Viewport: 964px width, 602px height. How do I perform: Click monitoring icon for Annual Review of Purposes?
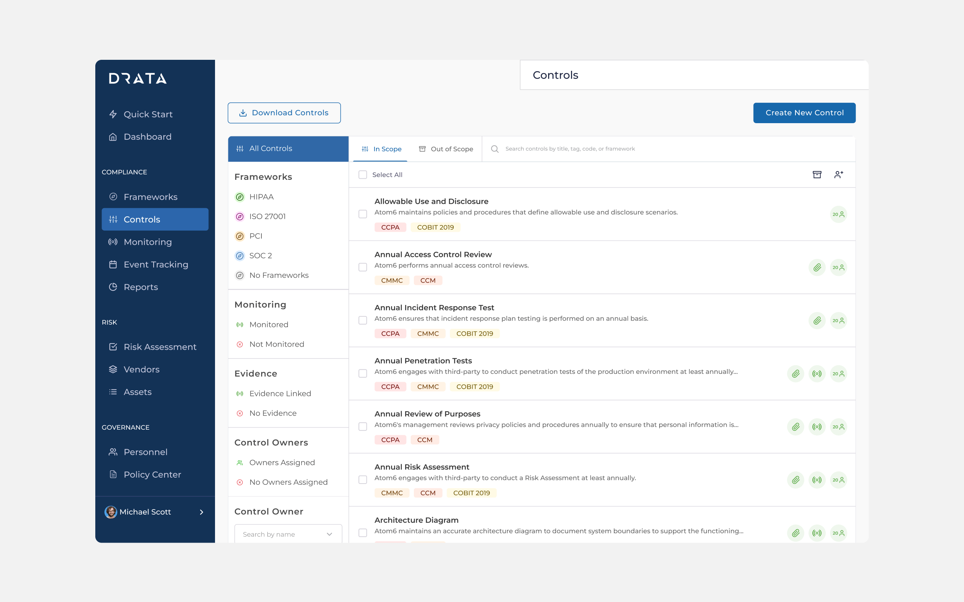(x=817, y=427)
